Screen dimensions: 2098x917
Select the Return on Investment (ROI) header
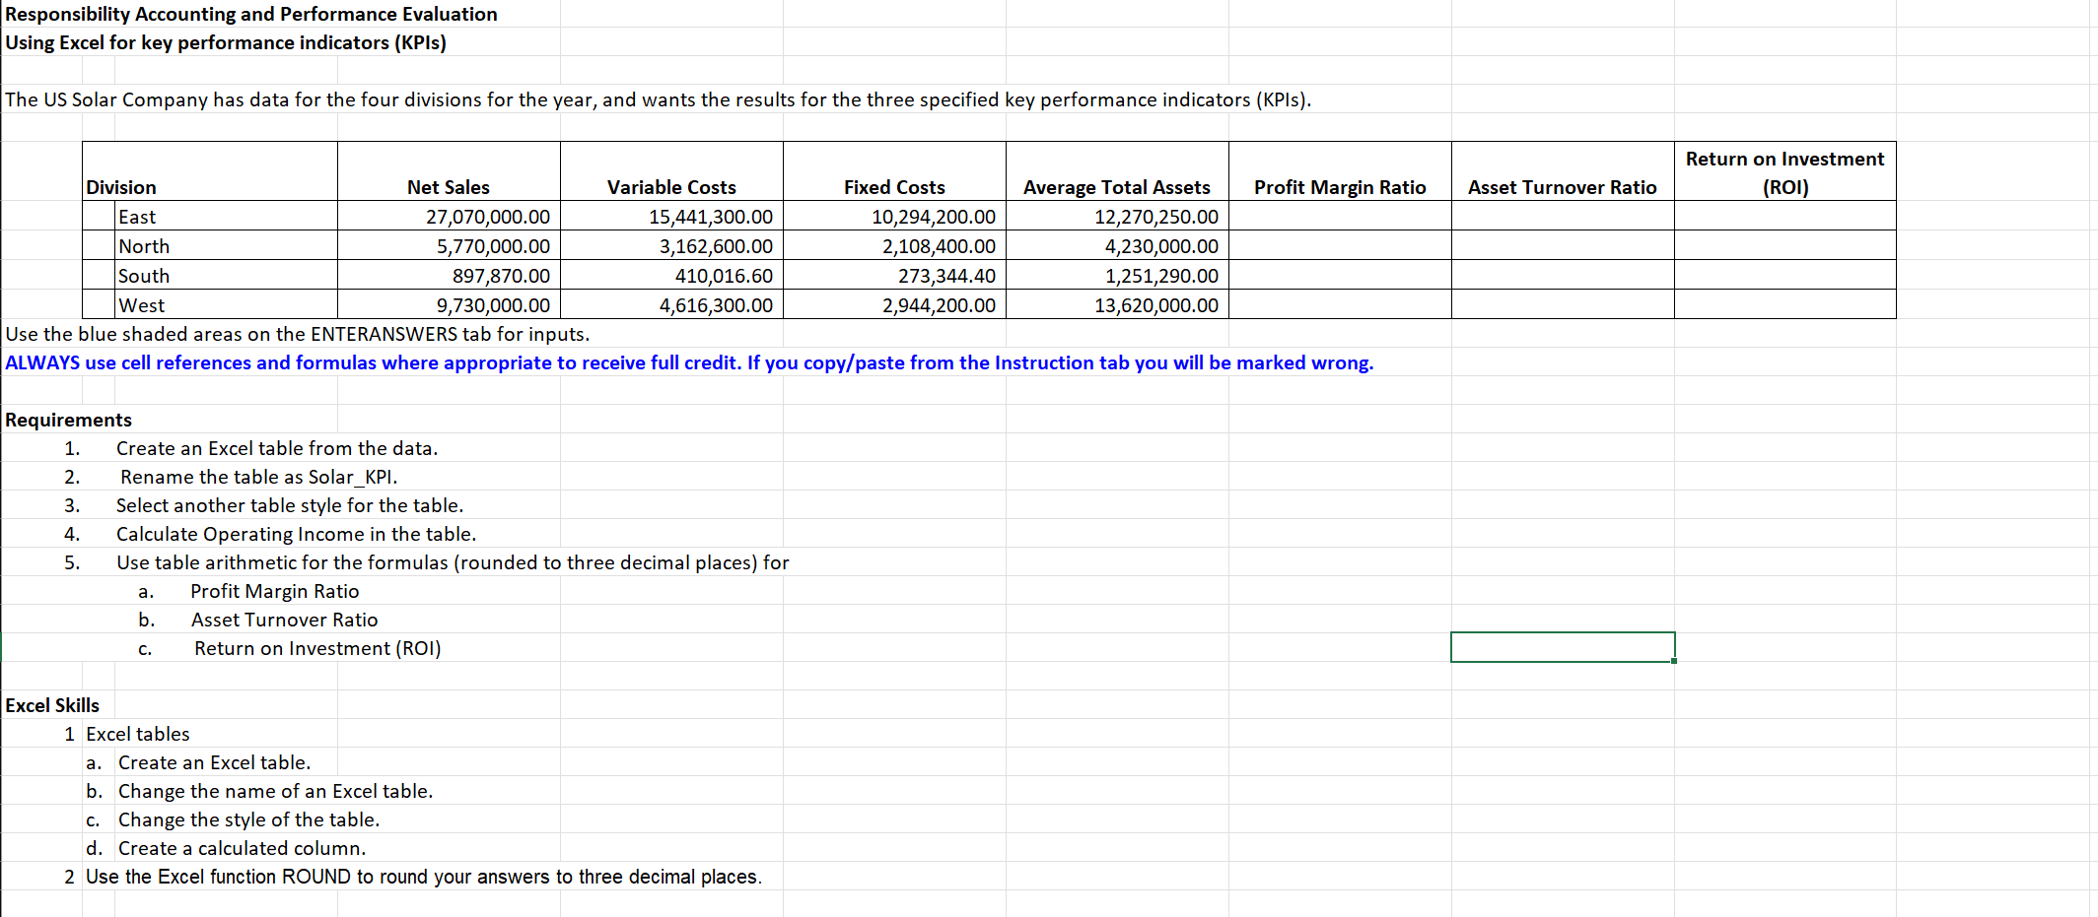click(1784, 172)
